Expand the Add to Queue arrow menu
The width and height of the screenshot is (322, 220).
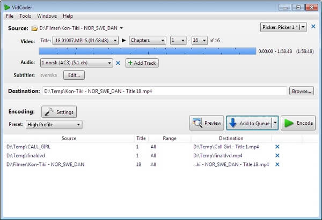275,123
